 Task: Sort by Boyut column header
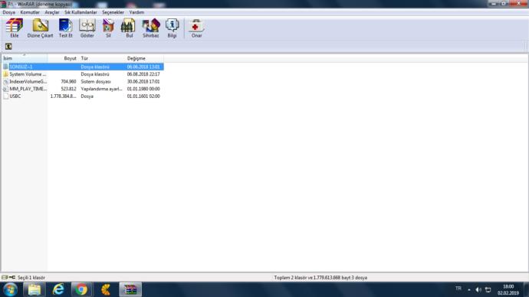coord(63,58)
